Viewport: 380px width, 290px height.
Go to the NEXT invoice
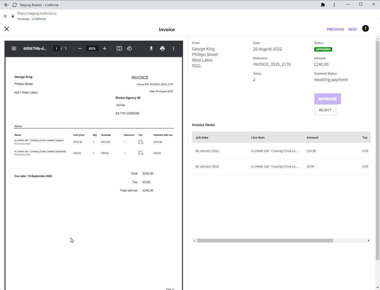point(352,29)
